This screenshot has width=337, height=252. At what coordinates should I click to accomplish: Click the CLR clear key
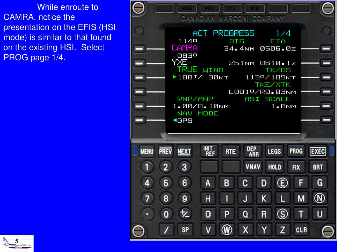pos(301,230)
